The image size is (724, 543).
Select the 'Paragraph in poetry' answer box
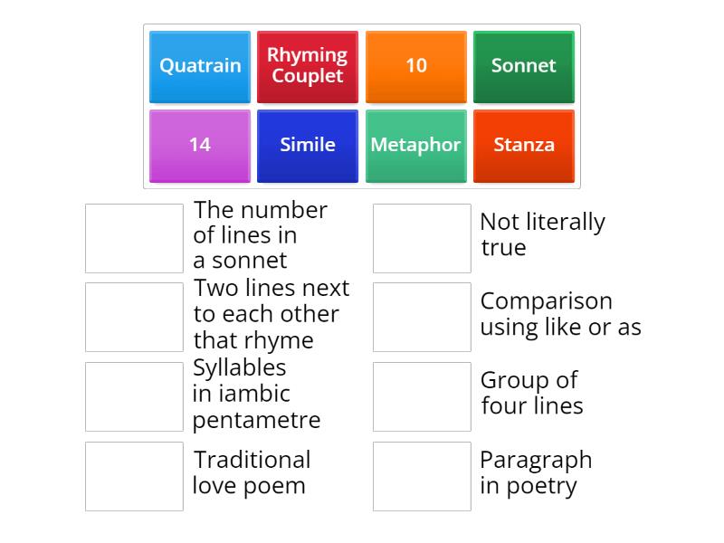[x=422, y=476]
